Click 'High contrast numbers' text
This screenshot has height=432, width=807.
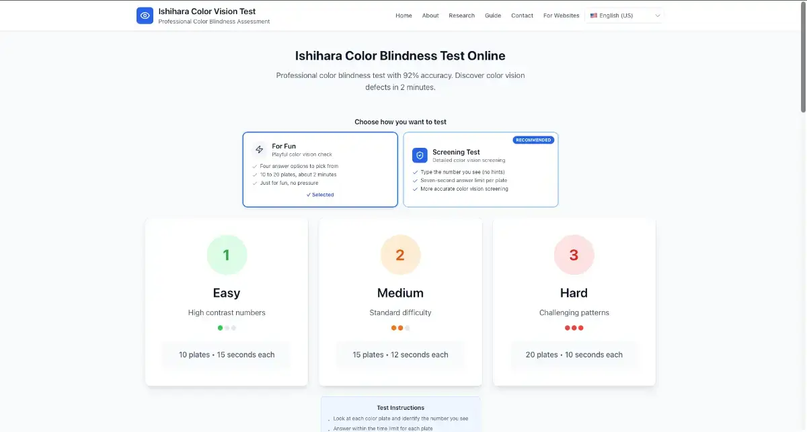click(x=227, y=312)
